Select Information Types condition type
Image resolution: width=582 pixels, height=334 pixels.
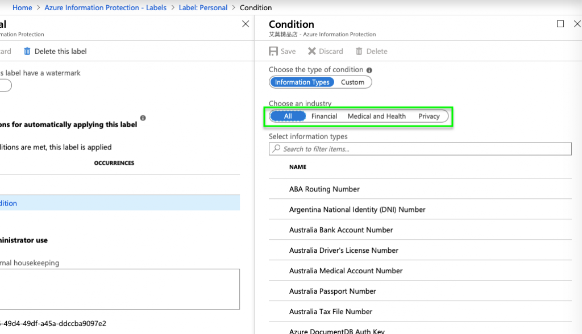tap(302, 82)
